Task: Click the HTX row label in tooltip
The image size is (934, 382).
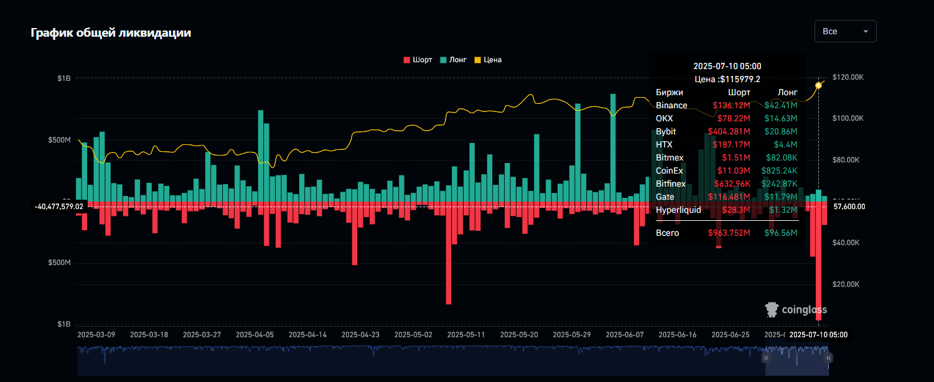Action: (664, 144)
